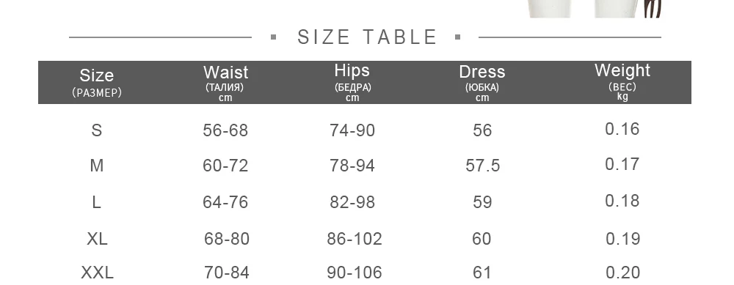734x285 pixels.
Task: Click the M size row label
Action: tap(96, 166)
